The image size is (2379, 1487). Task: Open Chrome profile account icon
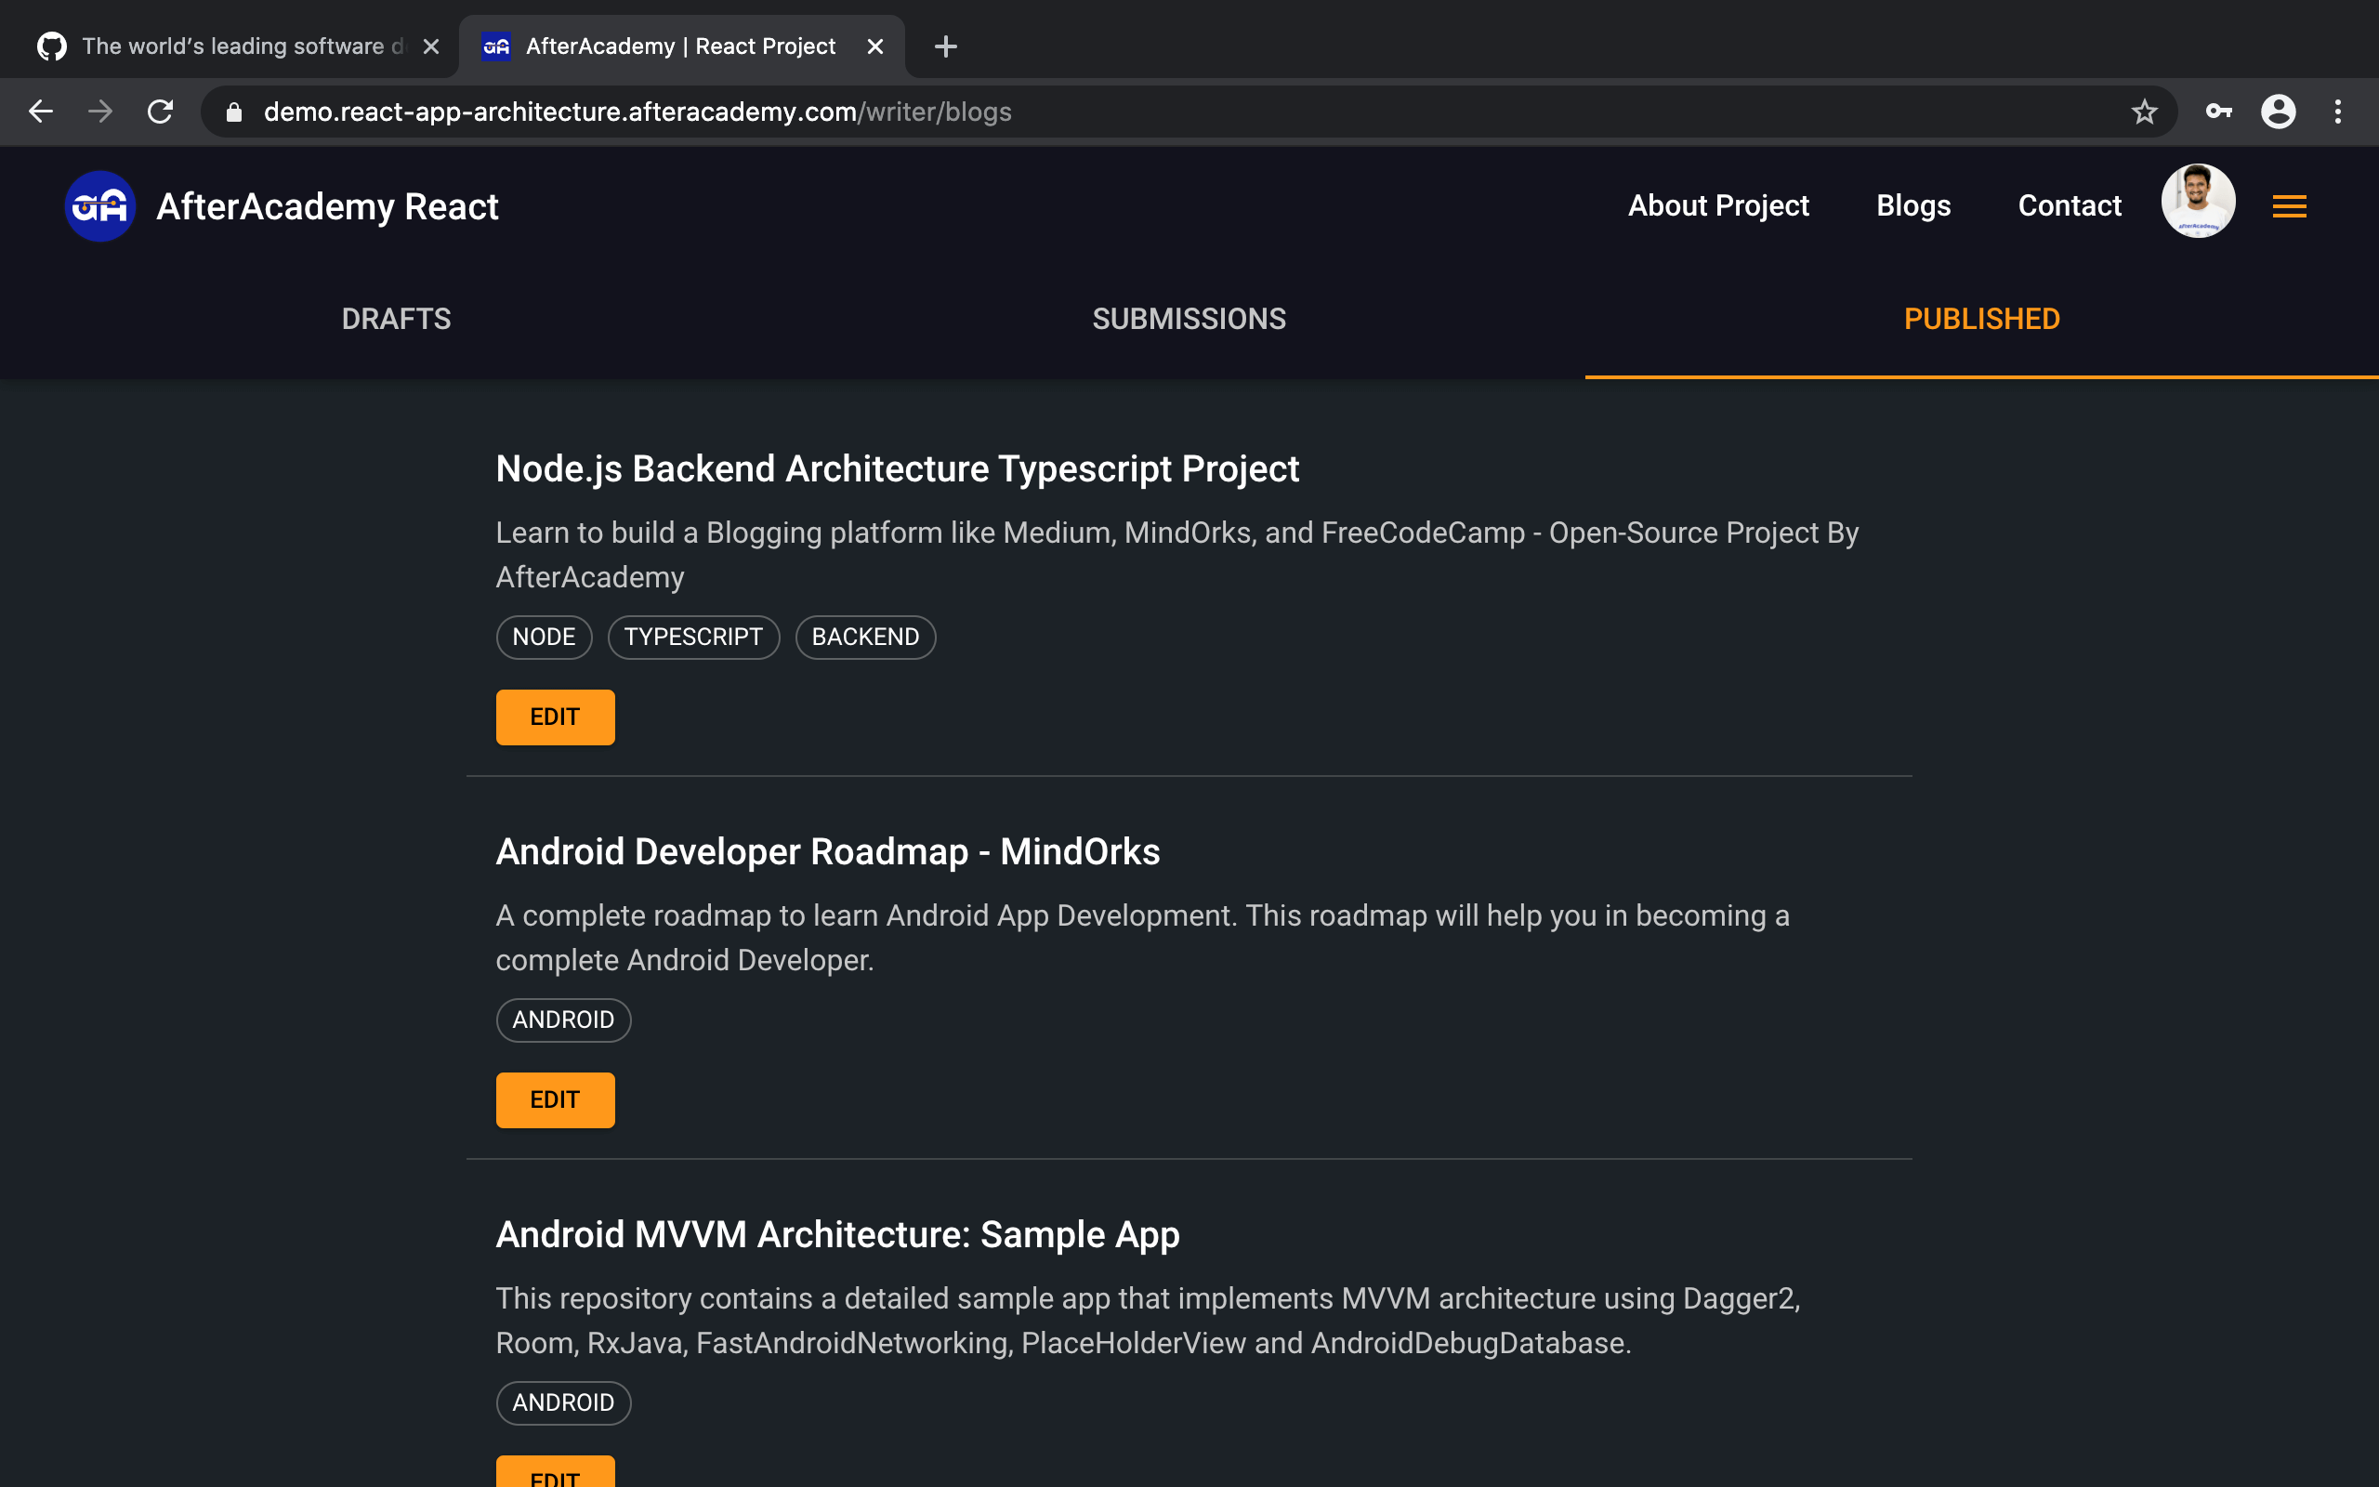[2278, 112]
